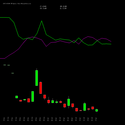This screenshot has width=125, height=125.
Task: Click the '01 Jul' date label on the axis
Action: pyautogui.click(x=48, y=119)
